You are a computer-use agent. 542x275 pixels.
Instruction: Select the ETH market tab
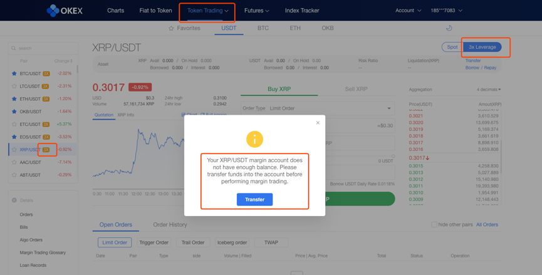click(295, 28)
